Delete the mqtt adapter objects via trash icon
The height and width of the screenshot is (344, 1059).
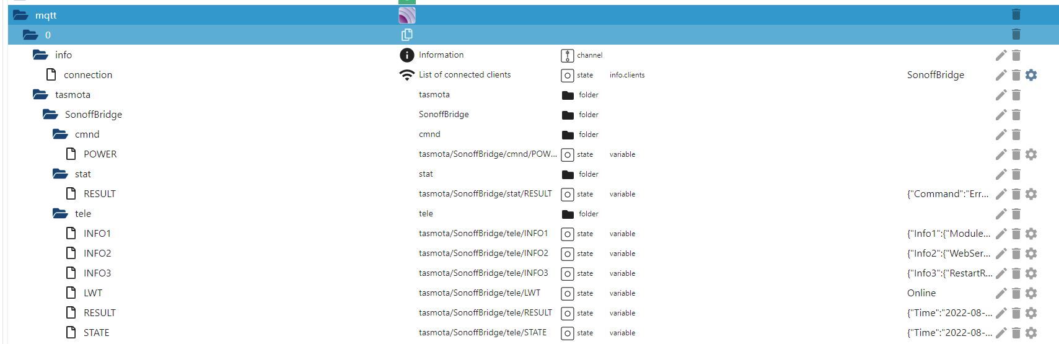coord(1016,15)
